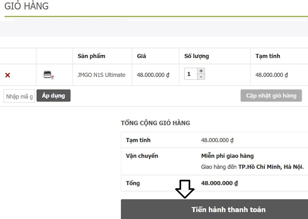Select the Giá column header
Image resolution: width=308 pixels, height=219 pixels.
141,56
